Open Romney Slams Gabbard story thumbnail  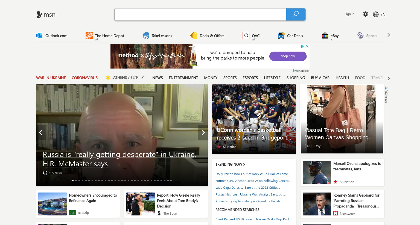coord(317,204)
